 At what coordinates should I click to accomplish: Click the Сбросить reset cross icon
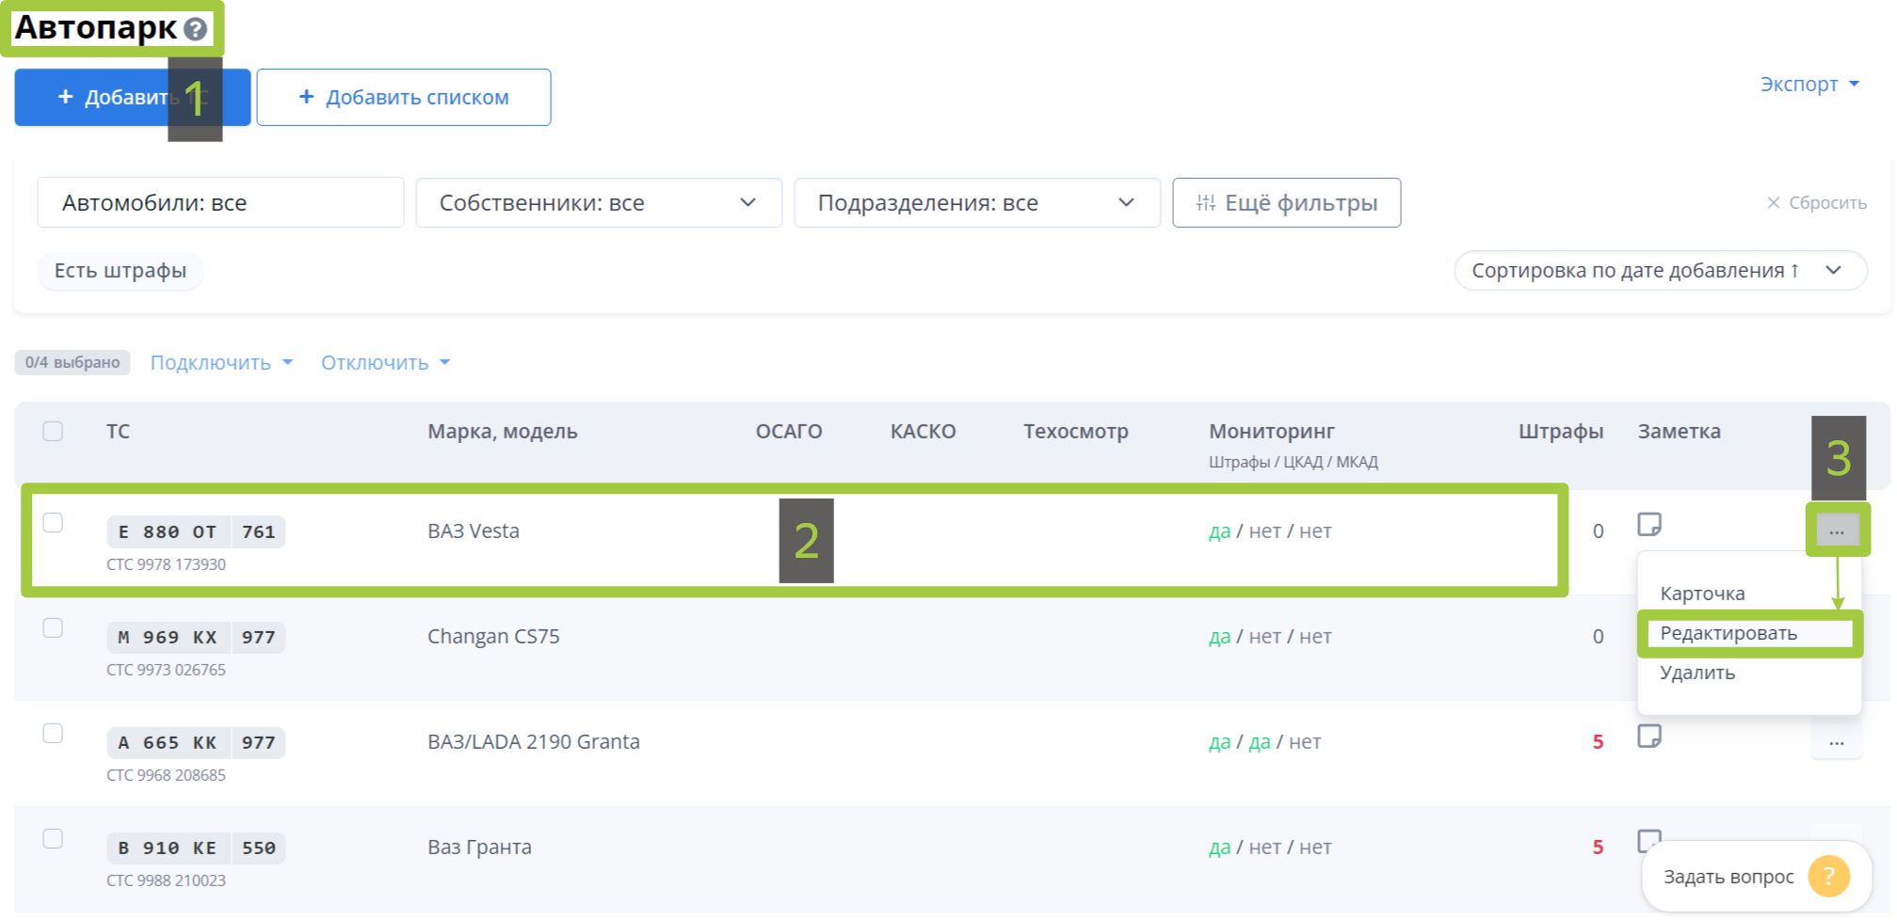(1773, 202)
